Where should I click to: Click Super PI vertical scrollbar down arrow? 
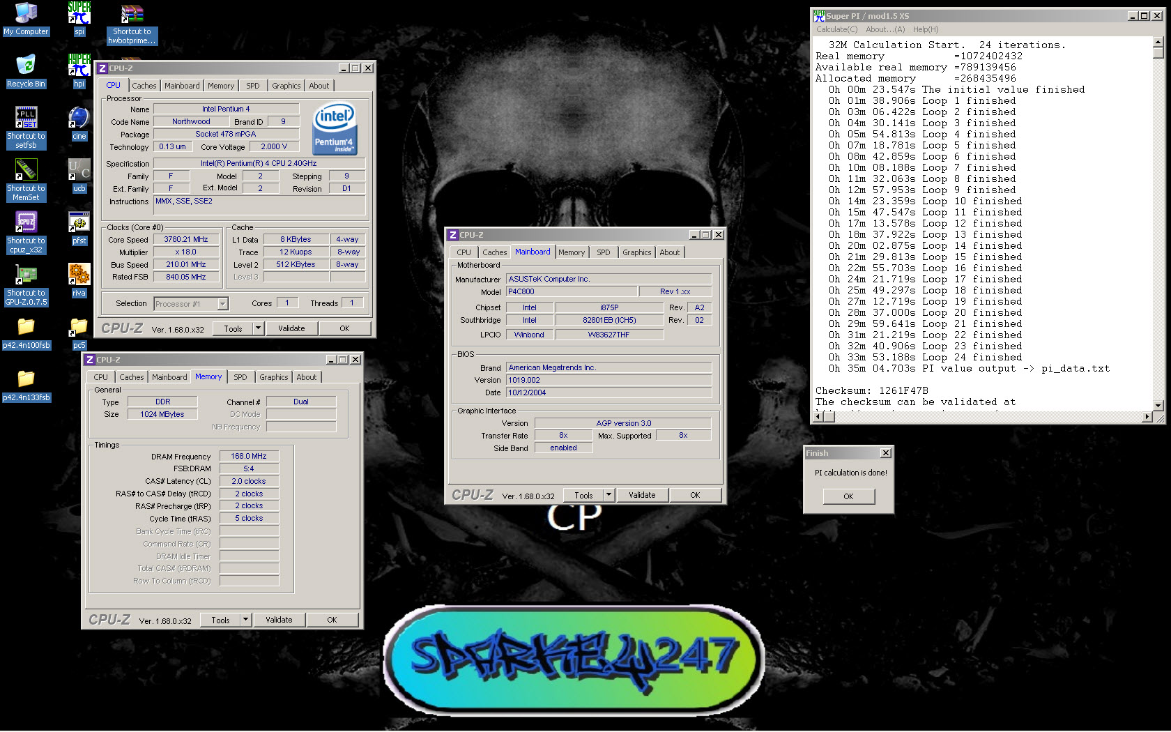pos(1158,406)
